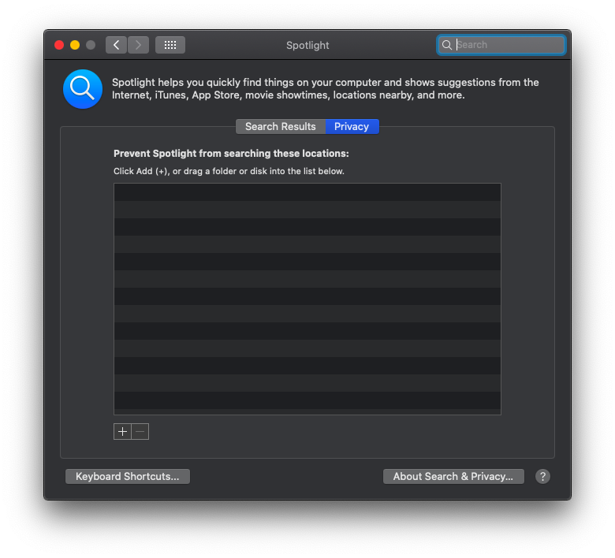
Task: Remove location with the minus button
Action: tap(140, 432)
